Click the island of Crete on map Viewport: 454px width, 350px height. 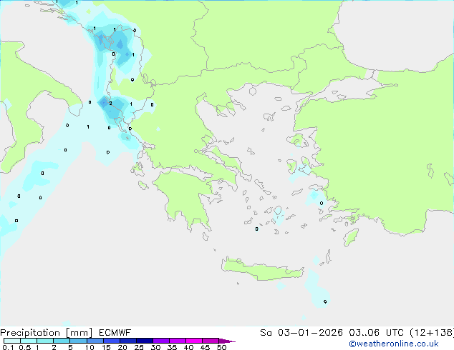coord(262,269)
